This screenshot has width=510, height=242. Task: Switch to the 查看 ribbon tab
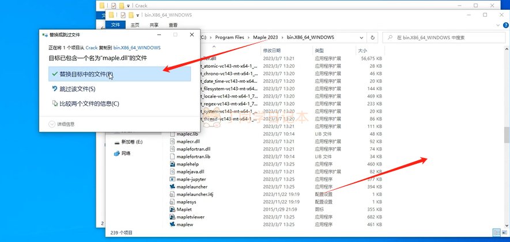(173, 25)
